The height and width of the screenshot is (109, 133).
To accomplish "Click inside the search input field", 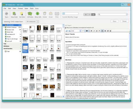I will click(113, 15).
